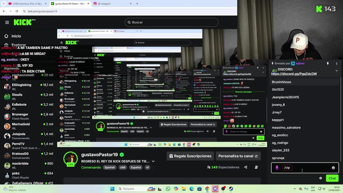Click the user icon beside share
This screenshot has height=193, width=343.
pos(256,167)
